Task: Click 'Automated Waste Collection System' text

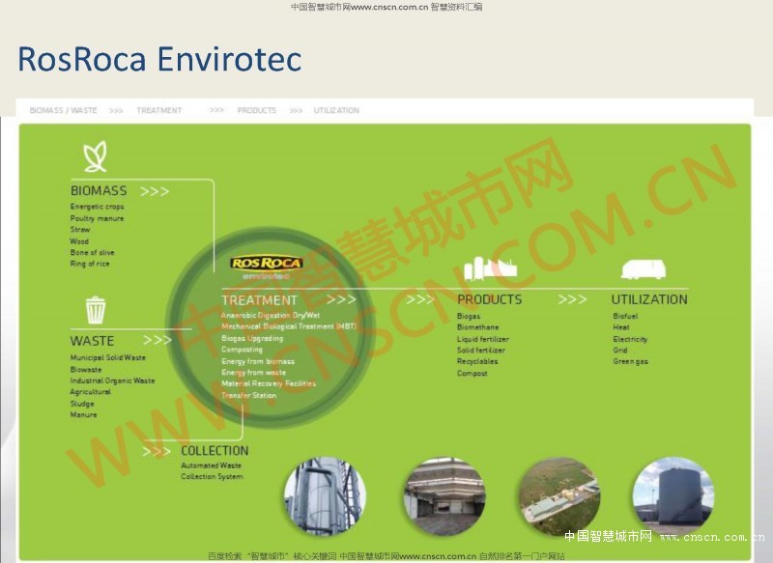Action: (x=212, y=471)
